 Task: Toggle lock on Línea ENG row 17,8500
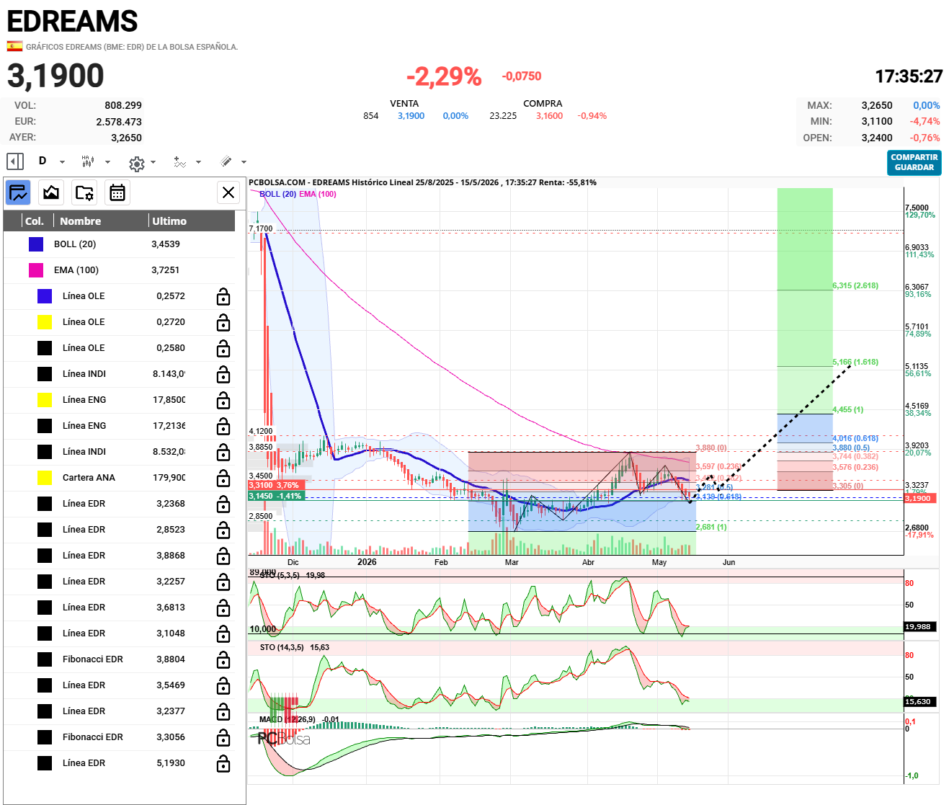tap(223, 400)
